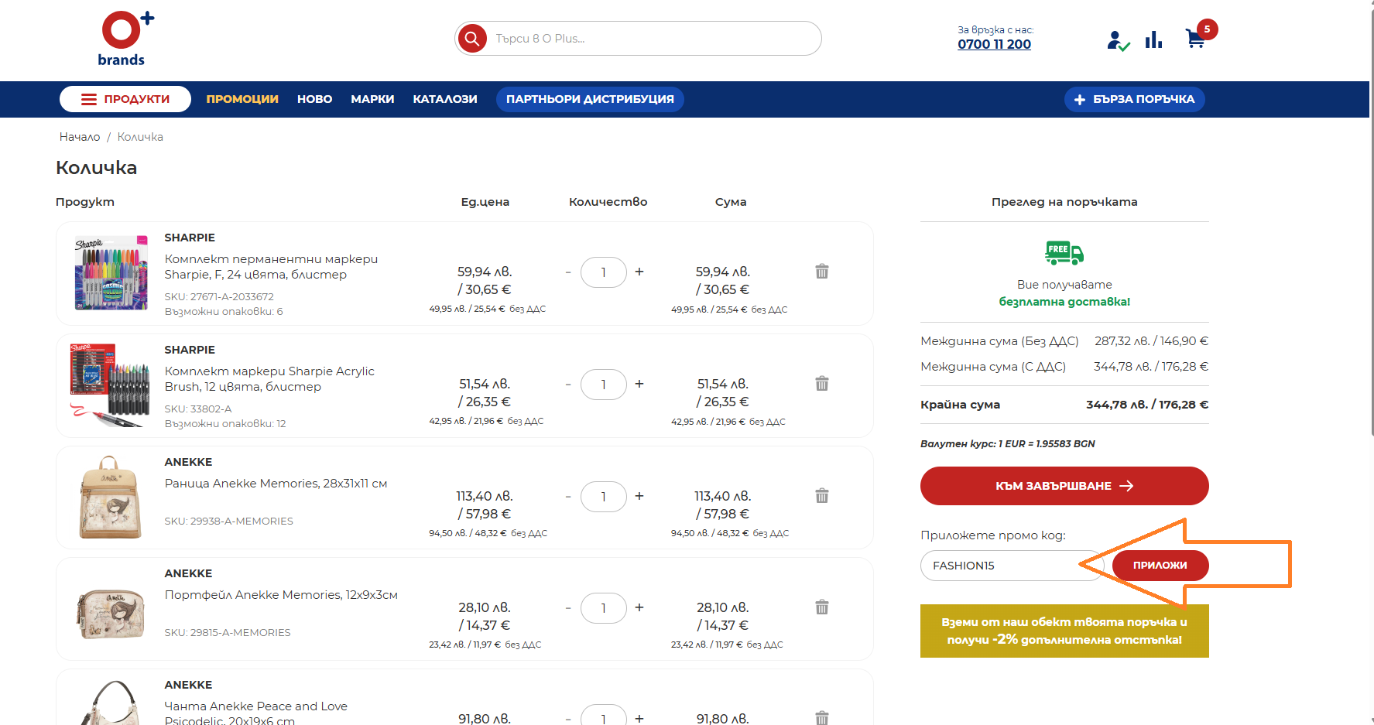
Task: Increase quantity of Anekke Memories backpack
Action: click(639, 496)
